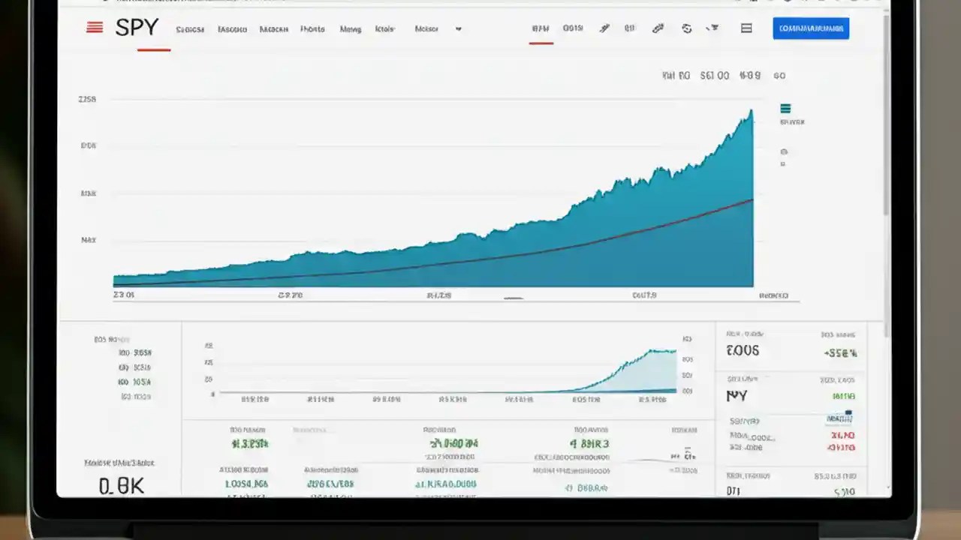Image resolution: width=961 pixels, height=540 pixels.
Task: Open the refresh data icon
Action: pyautogui.click(x=685, y=28)
